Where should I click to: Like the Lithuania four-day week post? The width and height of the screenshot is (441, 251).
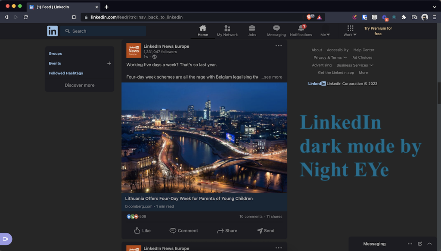142,230
